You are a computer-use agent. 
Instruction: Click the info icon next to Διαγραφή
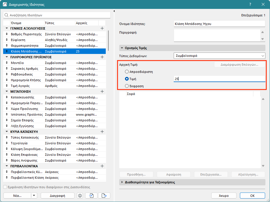80,196
